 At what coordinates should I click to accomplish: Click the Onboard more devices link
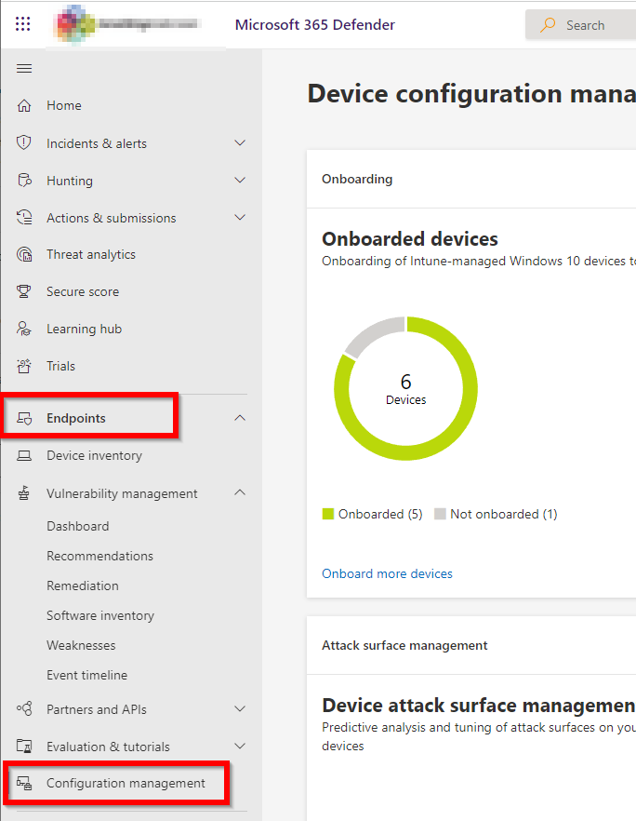click(x=387, y=573)
